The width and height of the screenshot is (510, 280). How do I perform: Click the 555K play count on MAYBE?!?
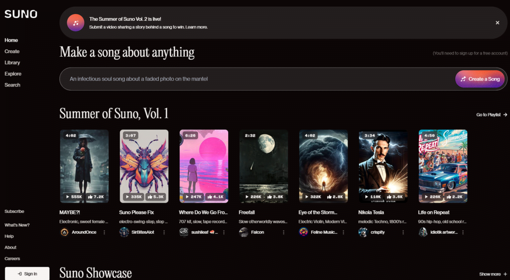(74, 197)
